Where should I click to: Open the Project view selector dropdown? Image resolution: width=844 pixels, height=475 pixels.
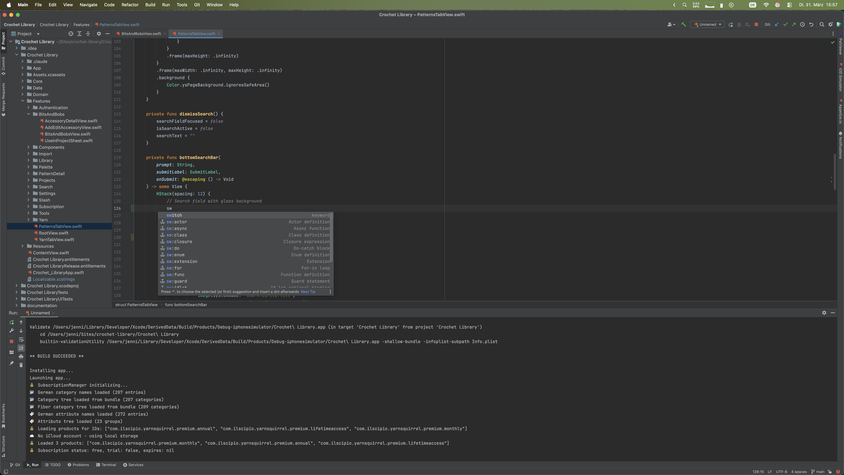click(x=25, y=34)
